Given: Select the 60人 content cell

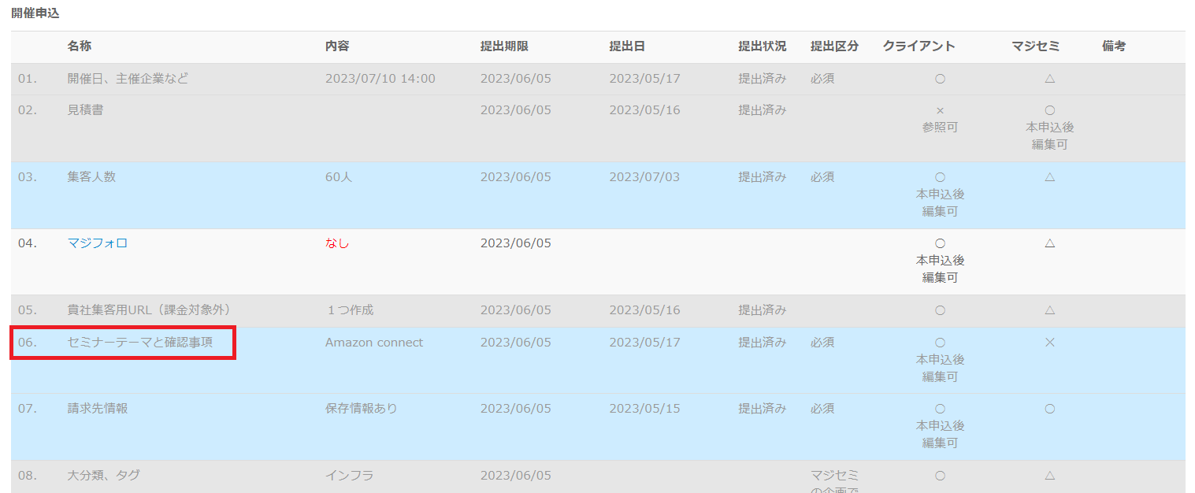Looking at the screenshot, I should point(339,177).
